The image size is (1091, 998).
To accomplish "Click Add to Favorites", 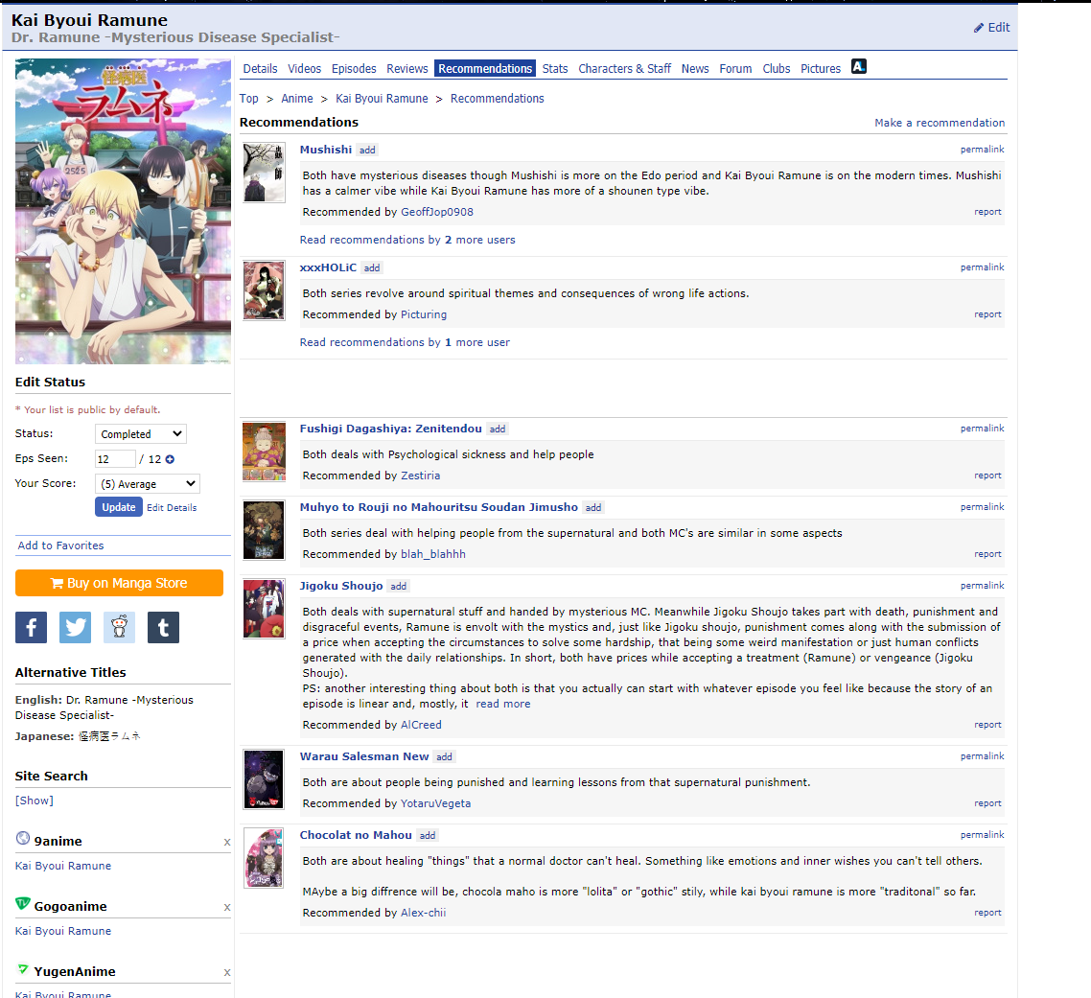I will click(x=61, y=545).
